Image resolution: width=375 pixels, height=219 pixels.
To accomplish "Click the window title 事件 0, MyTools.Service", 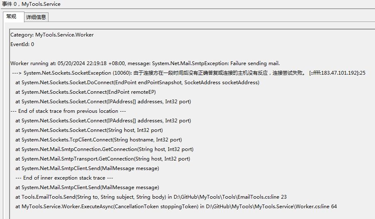I will [x=31, y=4].
